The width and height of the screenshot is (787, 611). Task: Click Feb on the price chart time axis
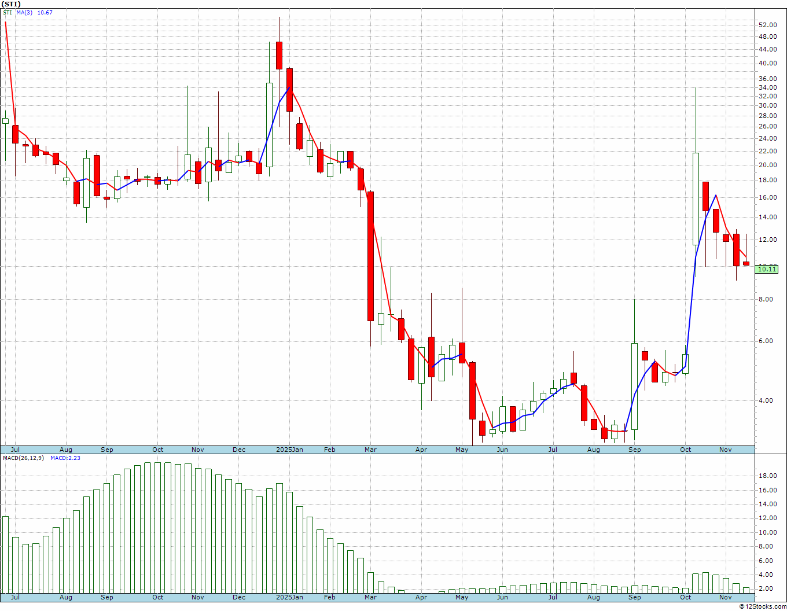(329, 450)
